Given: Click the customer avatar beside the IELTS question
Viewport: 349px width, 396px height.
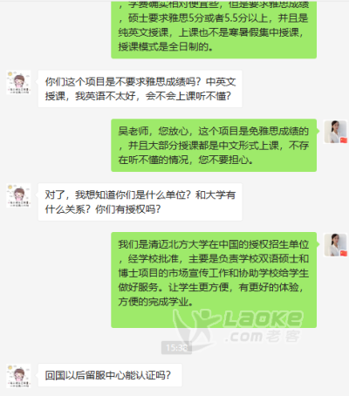Looking at the screenshot, I should [18, 82].
